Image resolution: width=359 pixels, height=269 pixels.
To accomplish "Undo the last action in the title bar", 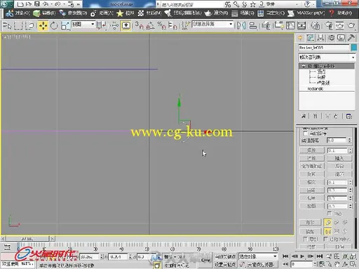I will (46, 4).
